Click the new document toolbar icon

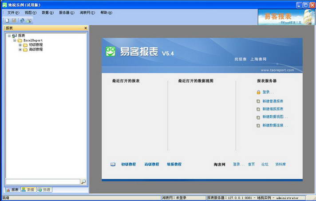pos(8,20)
